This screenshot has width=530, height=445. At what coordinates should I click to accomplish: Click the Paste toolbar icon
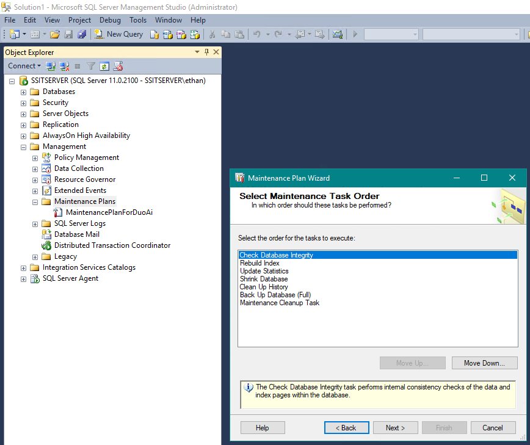tap(239, 34)
